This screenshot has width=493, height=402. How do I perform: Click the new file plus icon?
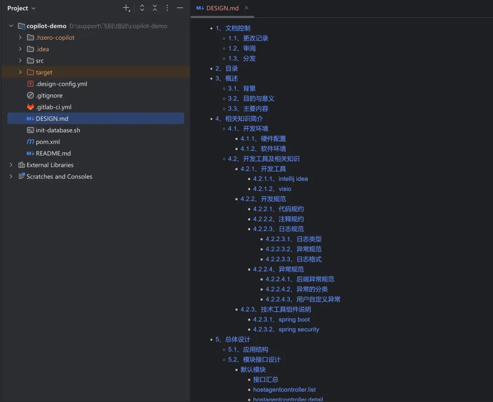click(126, 8)
